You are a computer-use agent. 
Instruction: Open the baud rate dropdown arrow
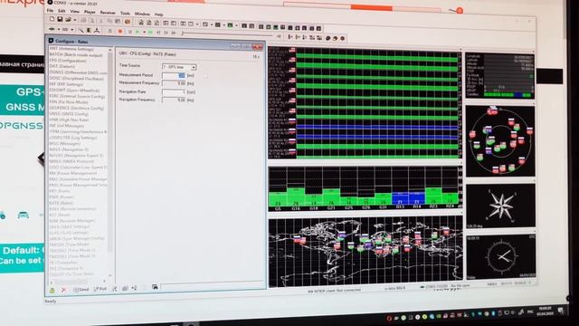[x=72, y=30]
